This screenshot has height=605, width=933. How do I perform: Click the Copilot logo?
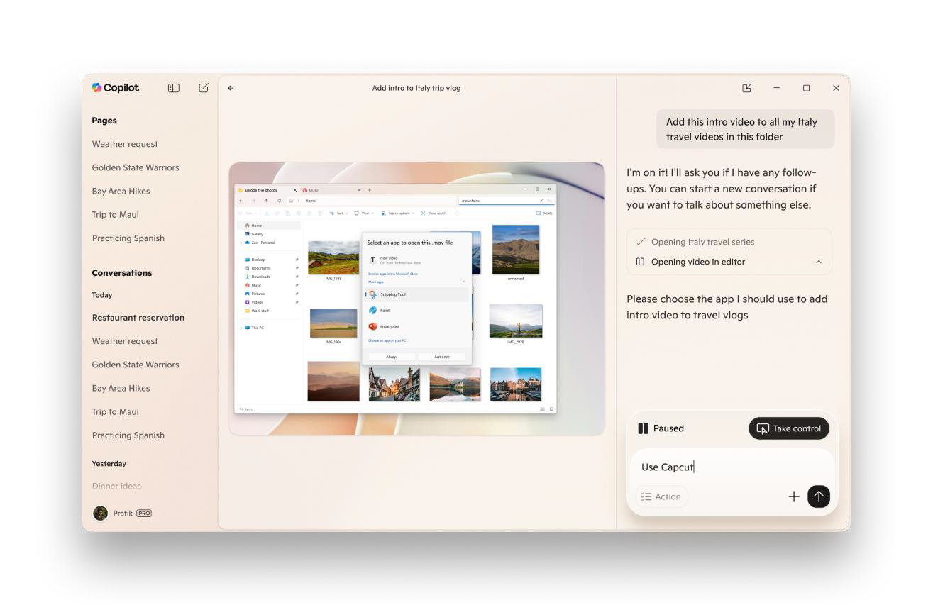[116, 88]
